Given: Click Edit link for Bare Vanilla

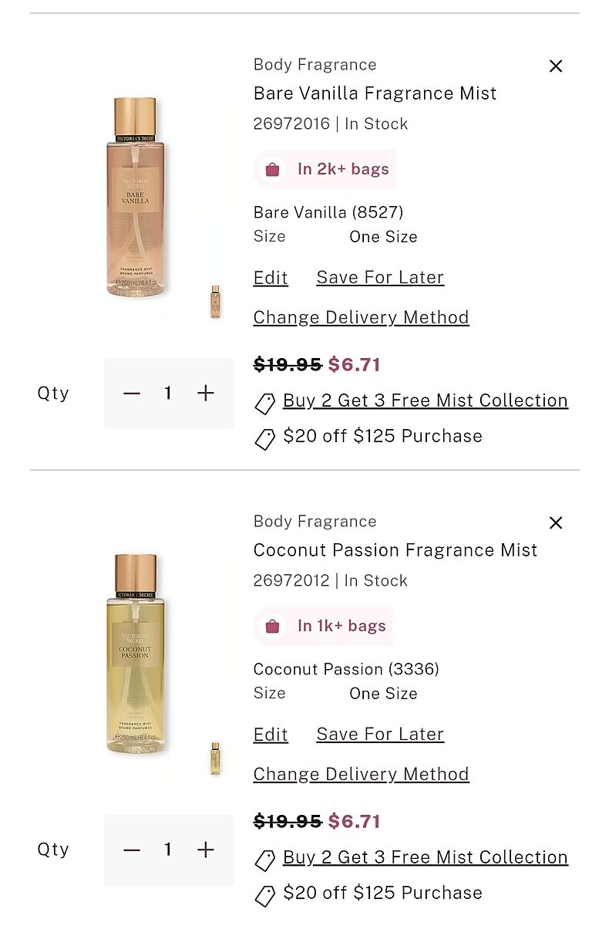Looking at the screenshot, I should (x=271, y=278).
